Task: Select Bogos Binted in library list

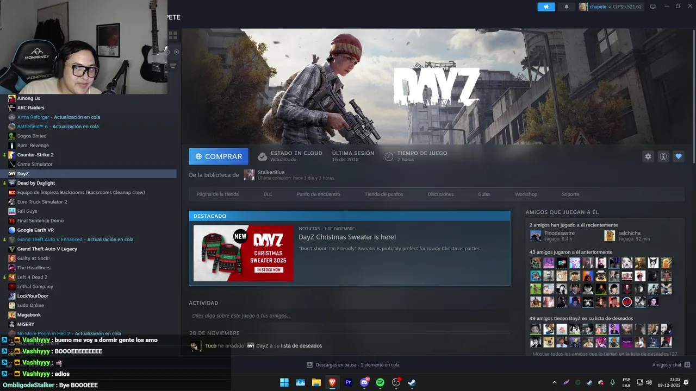Action: [32, 136]
